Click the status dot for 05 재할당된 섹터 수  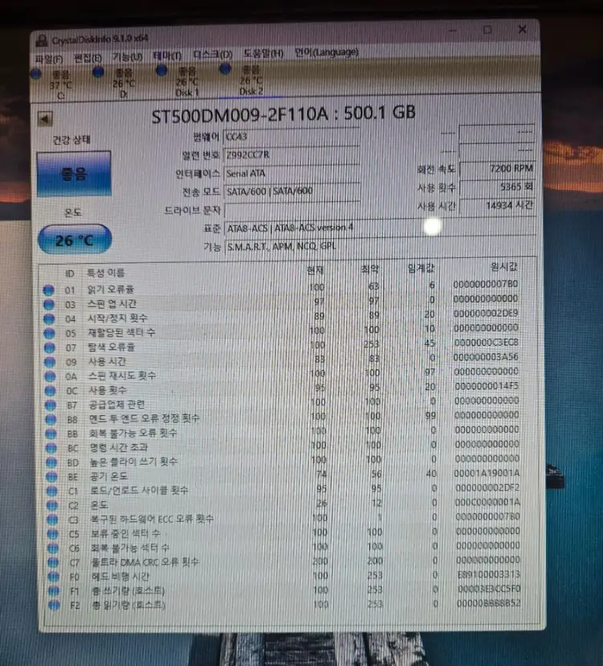point(49,334)
